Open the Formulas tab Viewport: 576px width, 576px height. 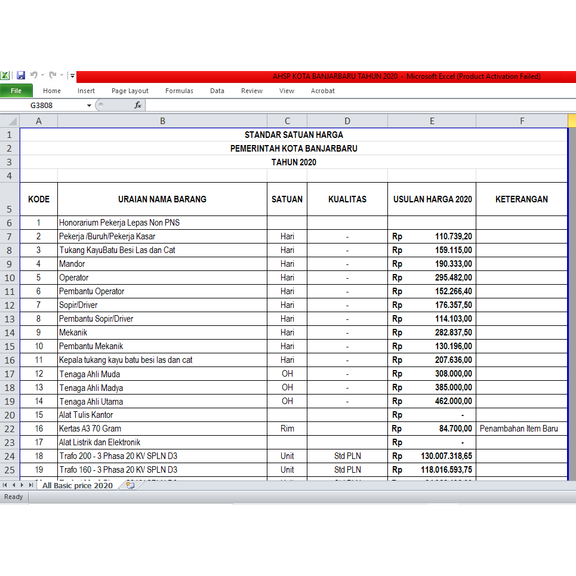179,91
